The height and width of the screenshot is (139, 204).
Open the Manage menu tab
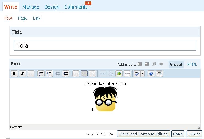pos(31,7)
